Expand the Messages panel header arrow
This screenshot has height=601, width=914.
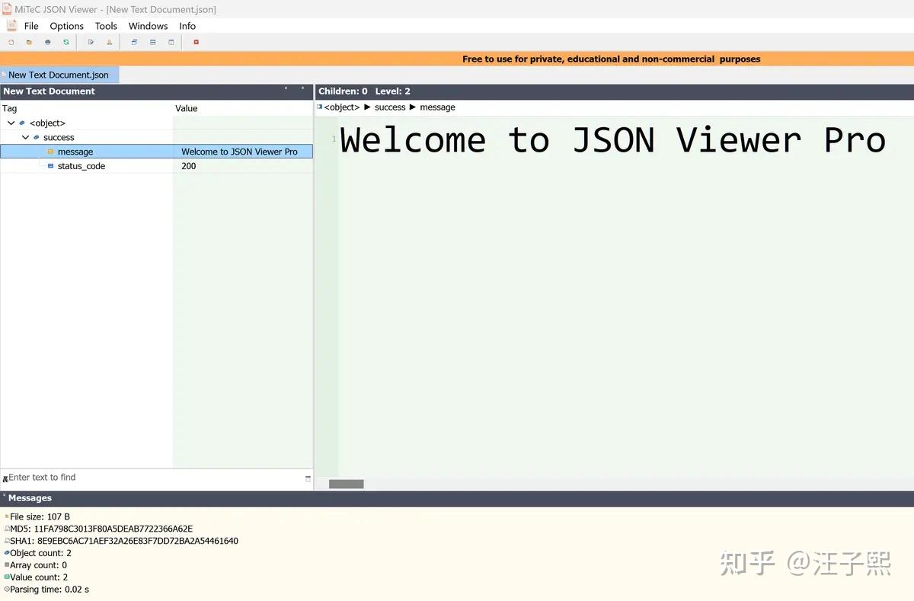(x=5, y=497)
